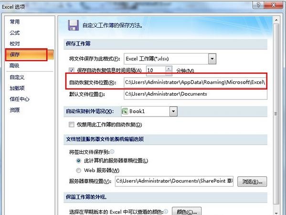Toggle 保存自动恢复信息时间间隔 checkbox
This screenshot has height=215, width=286.
(x=71, y=70)
